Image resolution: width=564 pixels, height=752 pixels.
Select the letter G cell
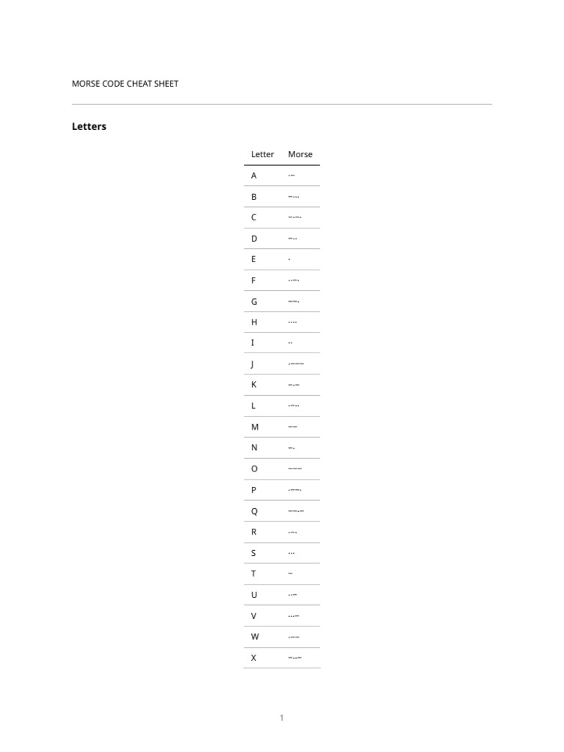tap(254, 301)
